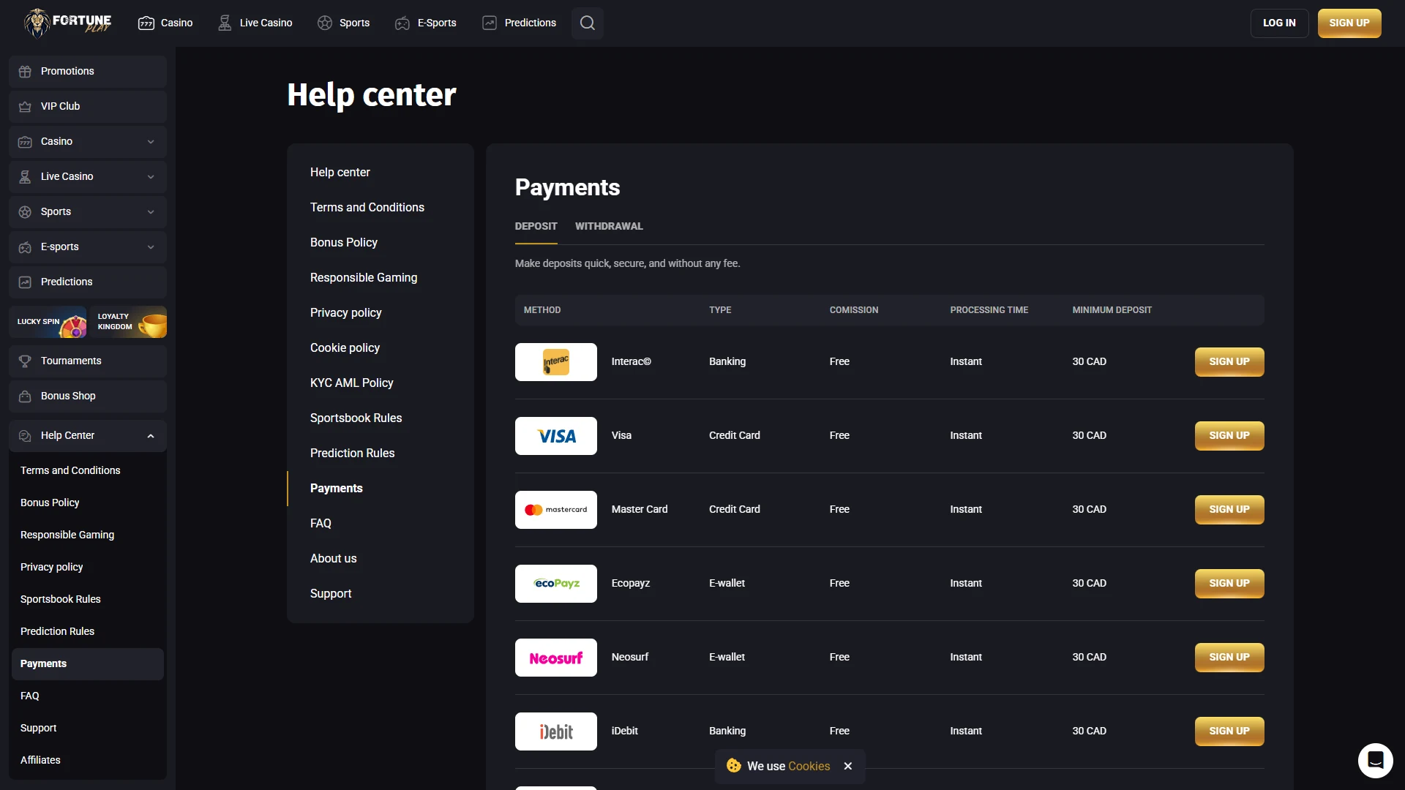1405x790 pixels.
Task: Click the Visa payment logo
Action: [556, 436]
